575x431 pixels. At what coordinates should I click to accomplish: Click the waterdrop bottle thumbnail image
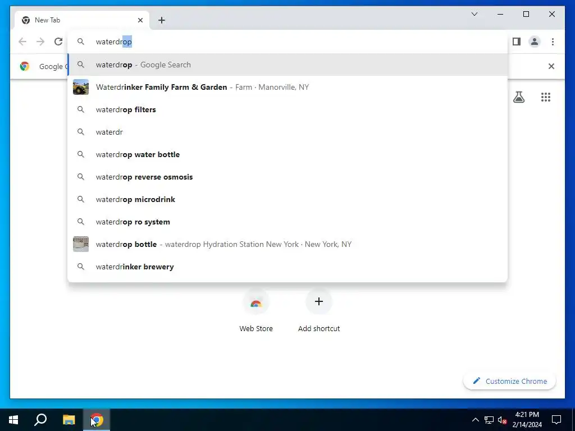point(81,244)
